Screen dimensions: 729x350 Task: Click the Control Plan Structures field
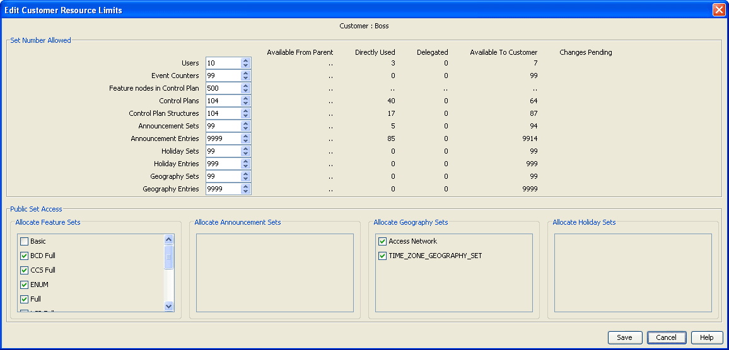pyautogui.click(x=224, y=113)
